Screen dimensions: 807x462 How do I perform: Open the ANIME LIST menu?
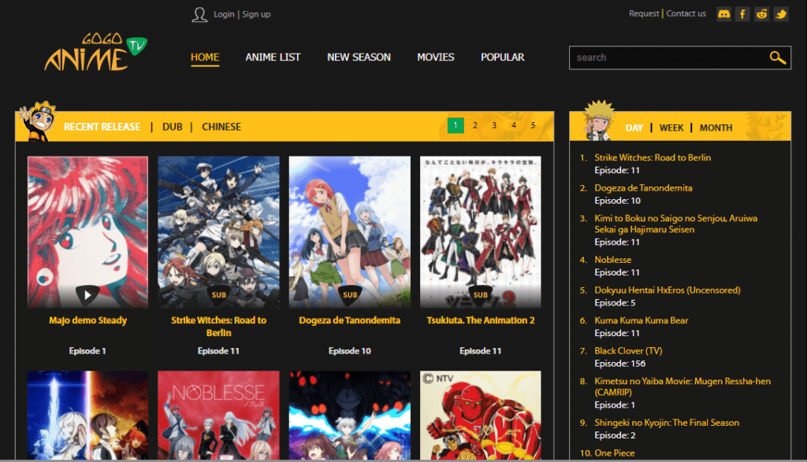[273, 57]
